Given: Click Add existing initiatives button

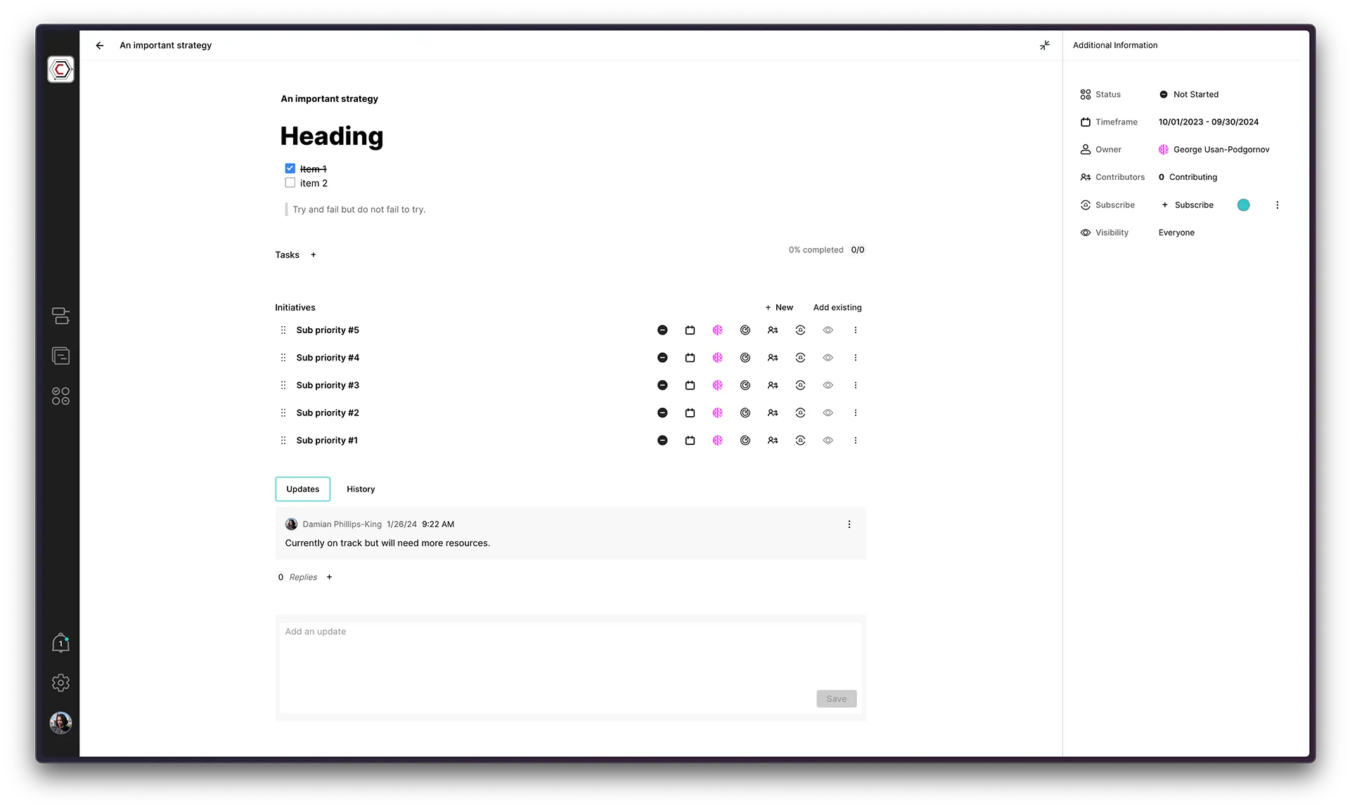Looking at the screenshot, I should (837, 306).
